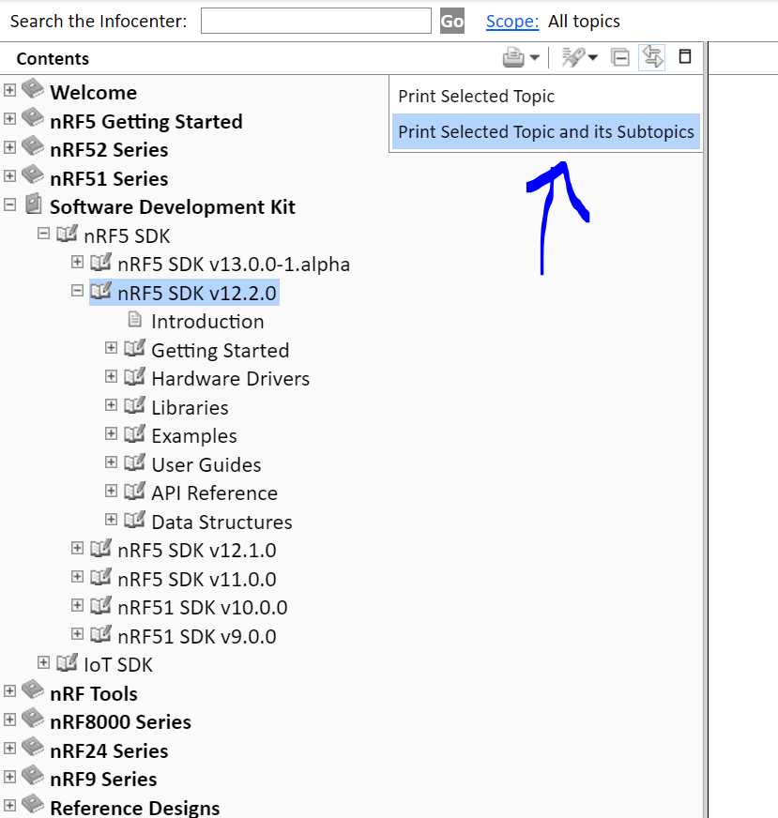This screenshot has height=818, width=778.
Task: Expand the Getting Started subtopic
Action: (111, 348)
